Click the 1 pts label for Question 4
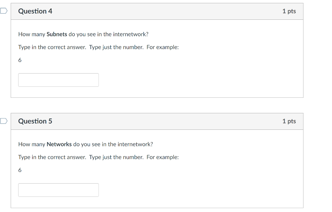The image size is (332, 212). [289, 11]
